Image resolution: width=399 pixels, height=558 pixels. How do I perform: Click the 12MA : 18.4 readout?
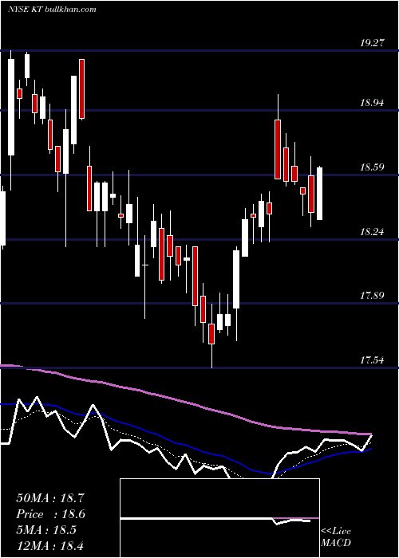click(x=50, y=545)
